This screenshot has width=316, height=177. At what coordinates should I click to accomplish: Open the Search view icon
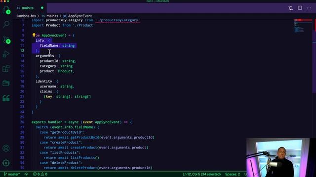[x=6, y=24]
